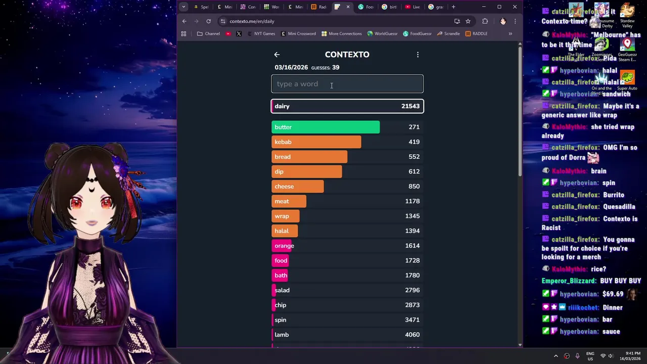The image size is (647, 364).
Task: Click the "dairy" last-guess row
Action: coord(347,106)
